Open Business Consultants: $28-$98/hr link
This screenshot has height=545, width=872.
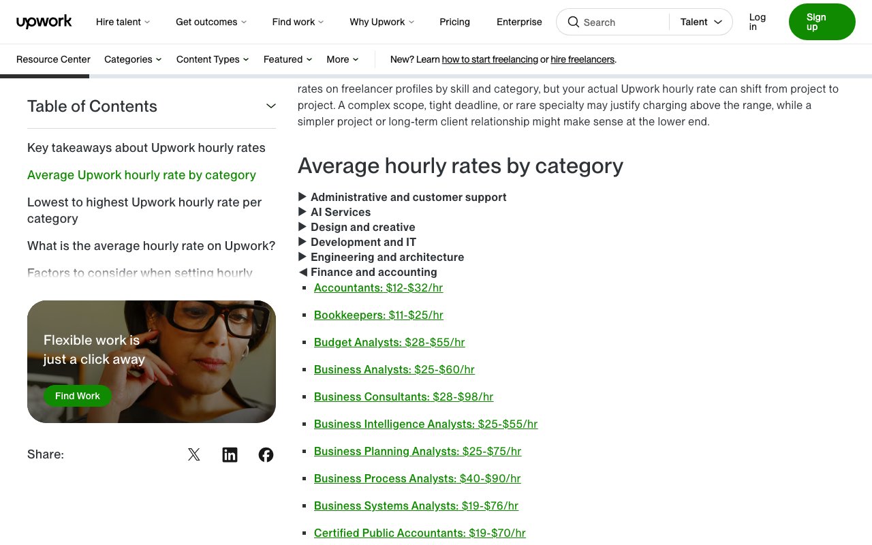coord(404,397)
